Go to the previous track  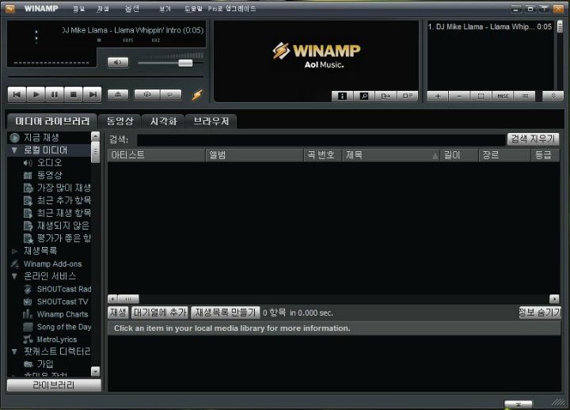17,94
